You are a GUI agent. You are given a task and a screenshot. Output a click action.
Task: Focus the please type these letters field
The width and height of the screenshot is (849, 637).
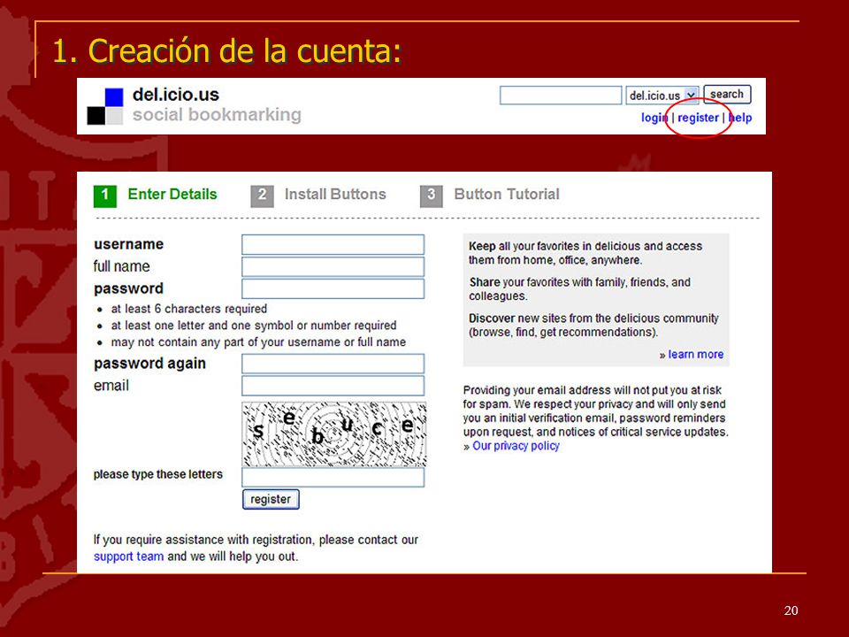pos(333,477)
